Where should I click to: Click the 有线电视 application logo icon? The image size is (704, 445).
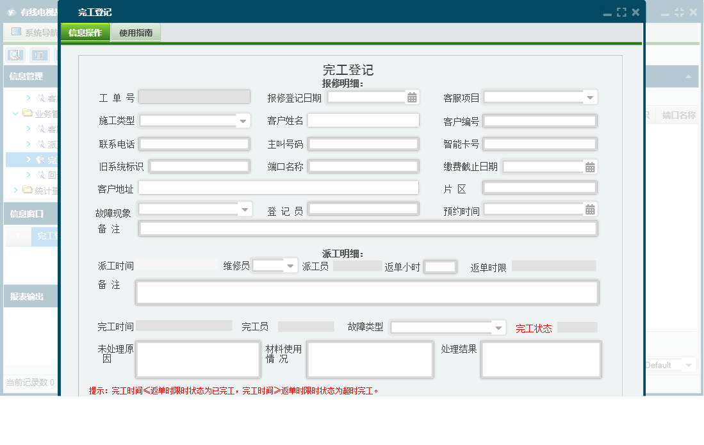pos(10,11)
